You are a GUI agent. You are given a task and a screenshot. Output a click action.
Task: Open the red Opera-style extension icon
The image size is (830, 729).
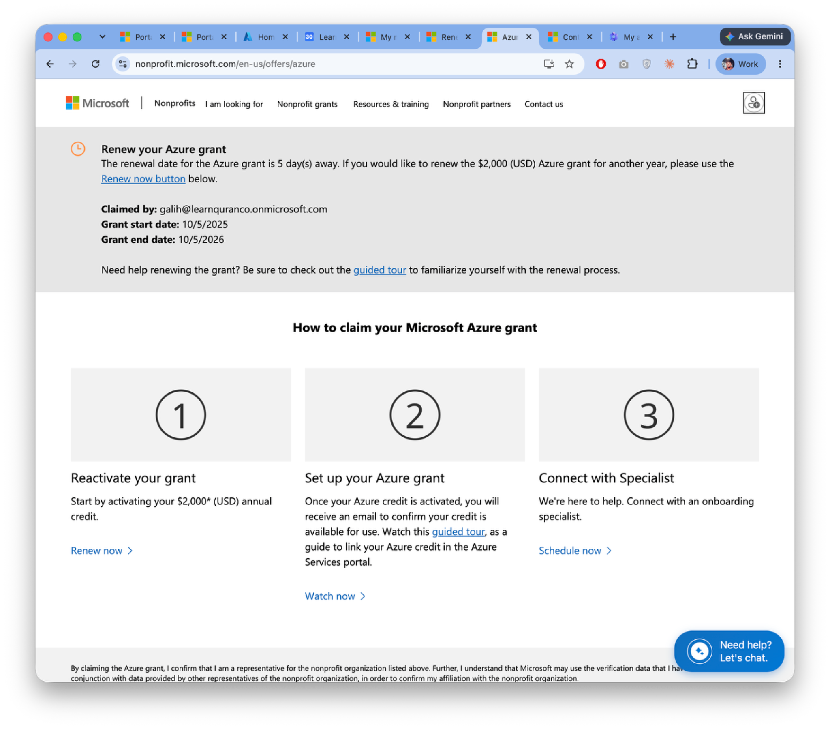(x=601, y=64)
